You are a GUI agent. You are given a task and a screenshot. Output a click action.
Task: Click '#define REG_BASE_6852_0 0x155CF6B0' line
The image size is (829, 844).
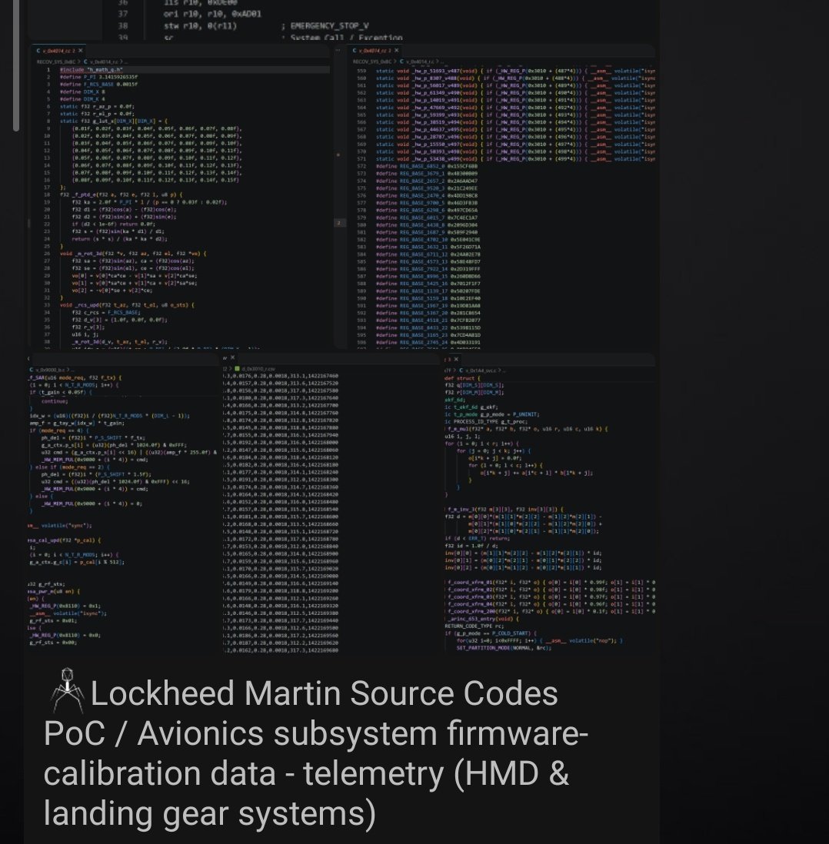(427, 166)
